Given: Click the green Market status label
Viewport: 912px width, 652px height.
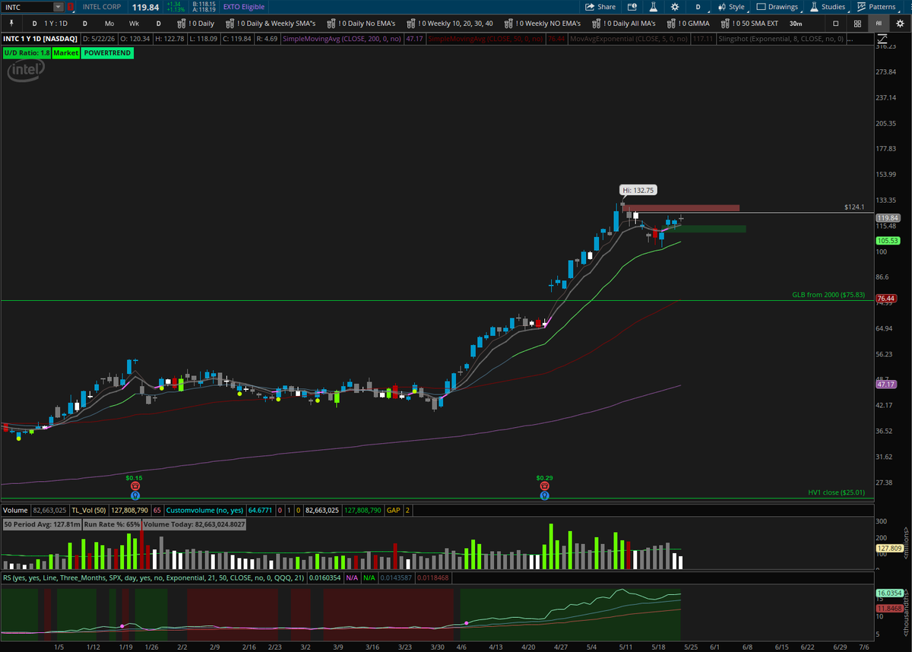Looking at the screenshot, I should pyautogui.click(x=66, y=53).
